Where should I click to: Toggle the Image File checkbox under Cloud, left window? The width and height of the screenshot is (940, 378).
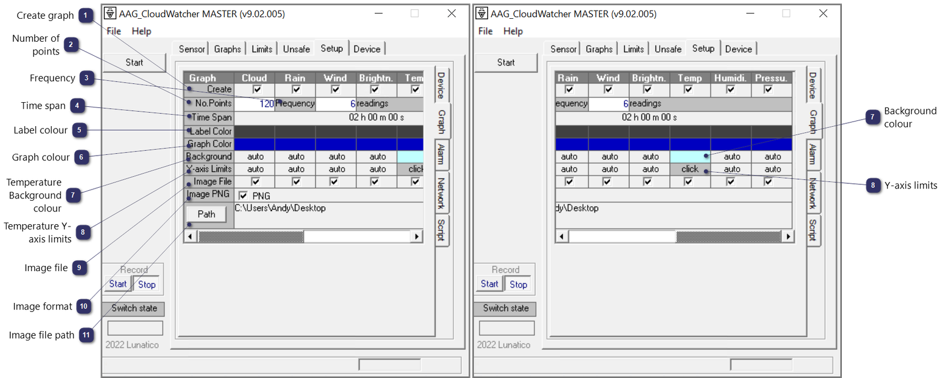tap(256, 181)
